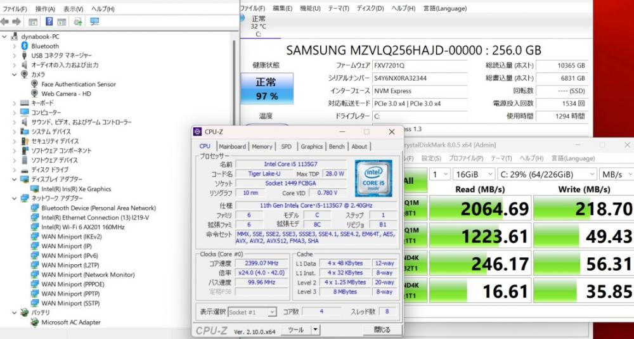This screenshot has width=634, height=339.
Task: Click the CPU-Z window title icon
Action: (x=197, y=132)
